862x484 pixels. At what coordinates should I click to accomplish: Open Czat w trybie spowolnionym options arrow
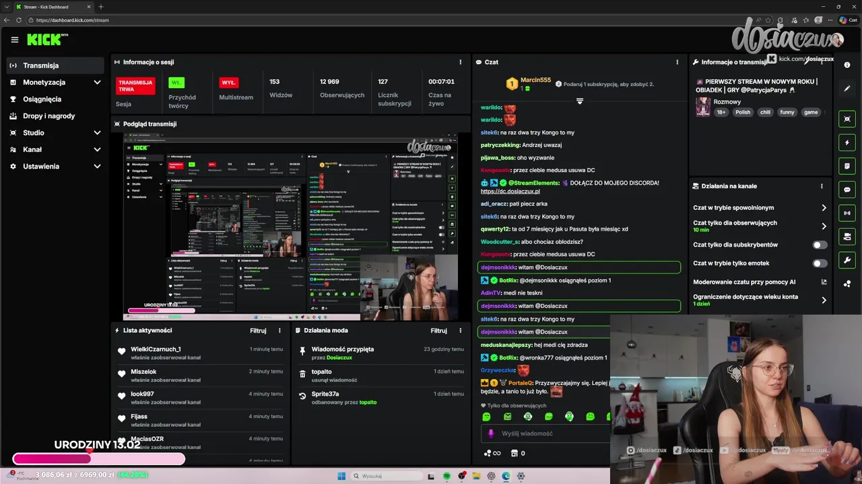[x=824, y=208]
